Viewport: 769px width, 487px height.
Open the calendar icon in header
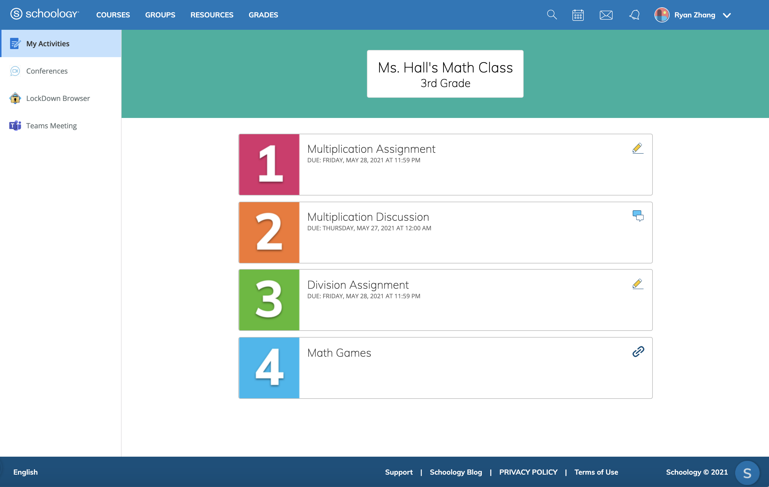coord(578,15)
